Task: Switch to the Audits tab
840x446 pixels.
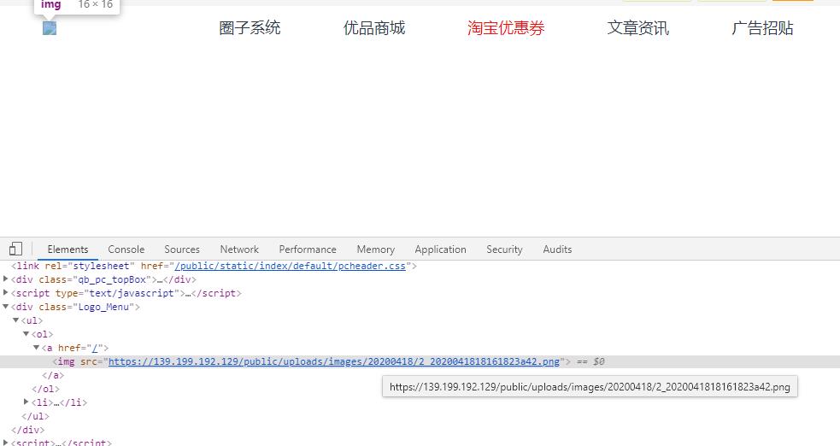Action: 557,249
